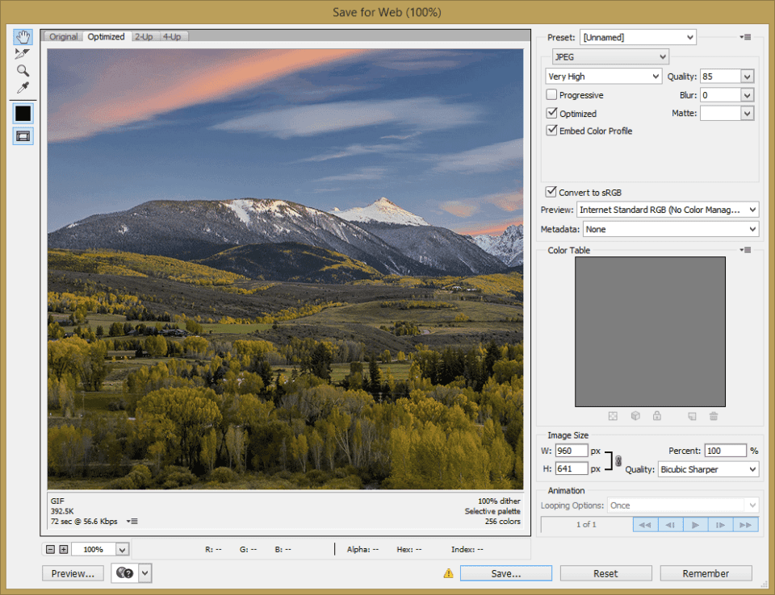Open the zoom level 100% dropdown
This screenshot has height=595, width=775.
click(122, 549)
